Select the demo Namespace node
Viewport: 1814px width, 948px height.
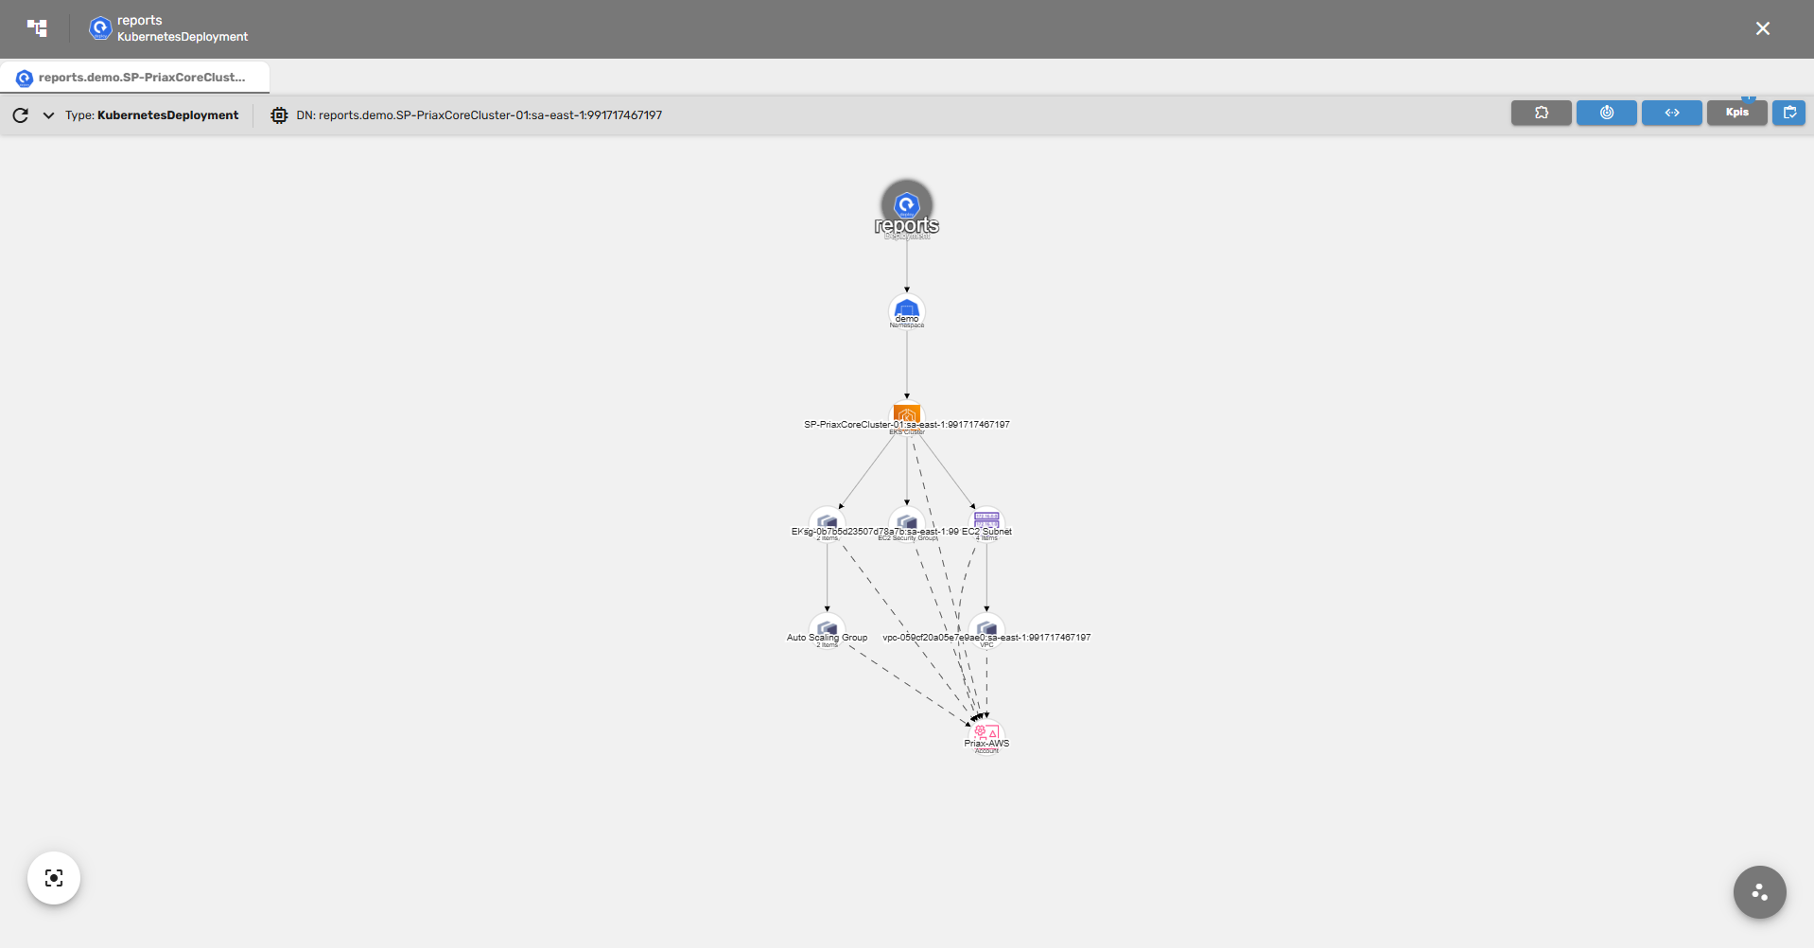click(x=906, y=309)
